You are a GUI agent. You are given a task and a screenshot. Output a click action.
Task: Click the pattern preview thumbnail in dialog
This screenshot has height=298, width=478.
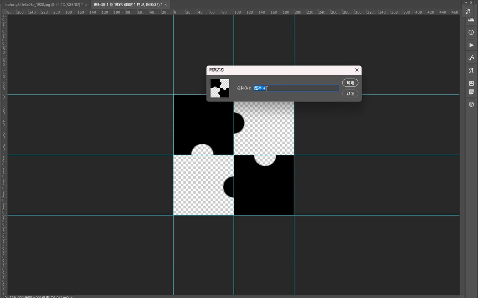[x=220, y=88]
